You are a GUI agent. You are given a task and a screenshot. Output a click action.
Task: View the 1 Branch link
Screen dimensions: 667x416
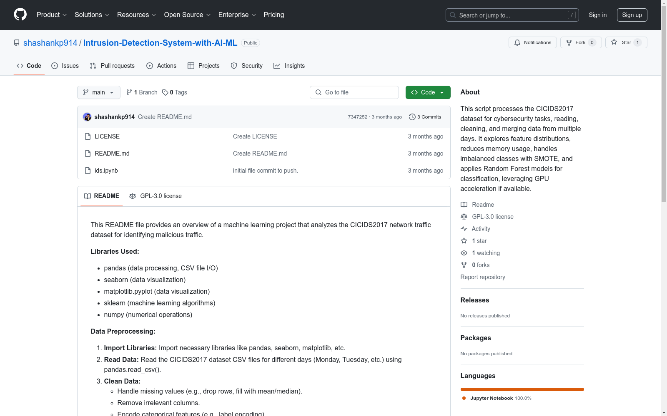142,92
